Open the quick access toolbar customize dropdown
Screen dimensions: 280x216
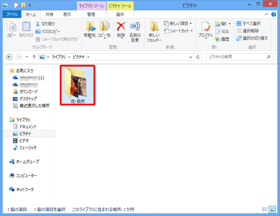click(30, 6)
